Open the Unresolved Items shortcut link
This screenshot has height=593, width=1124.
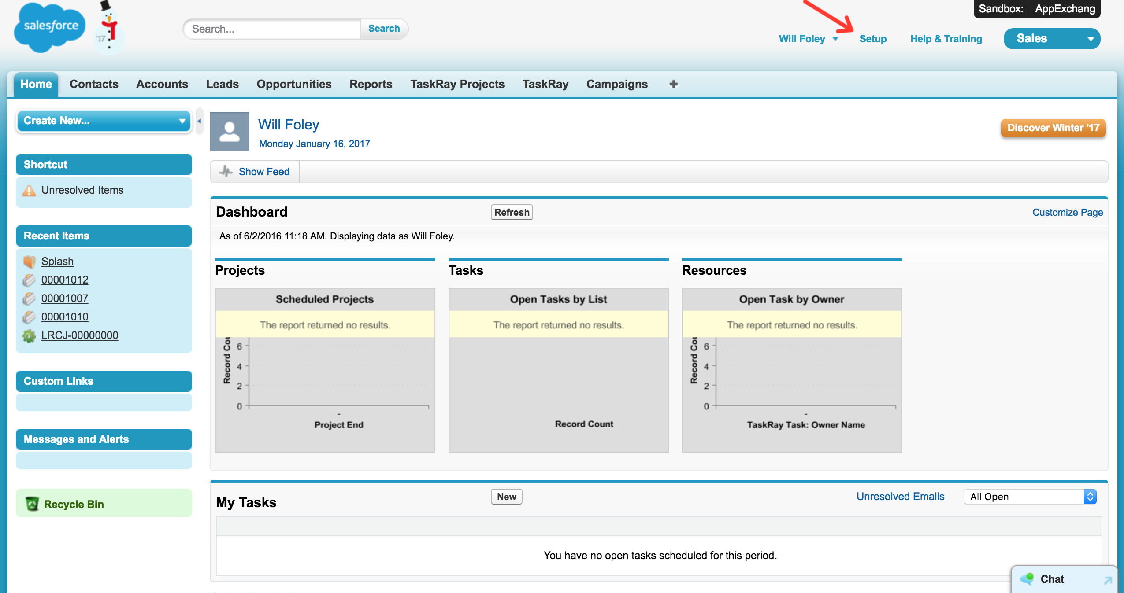82,190
